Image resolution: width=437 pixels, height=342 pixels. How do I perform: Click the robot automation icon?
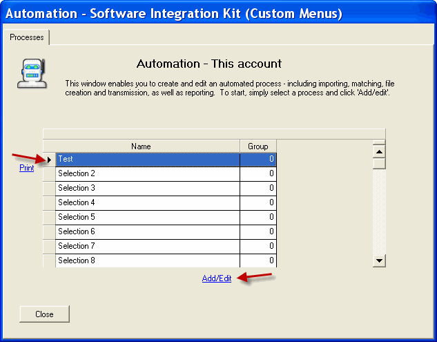coord(30,74)
